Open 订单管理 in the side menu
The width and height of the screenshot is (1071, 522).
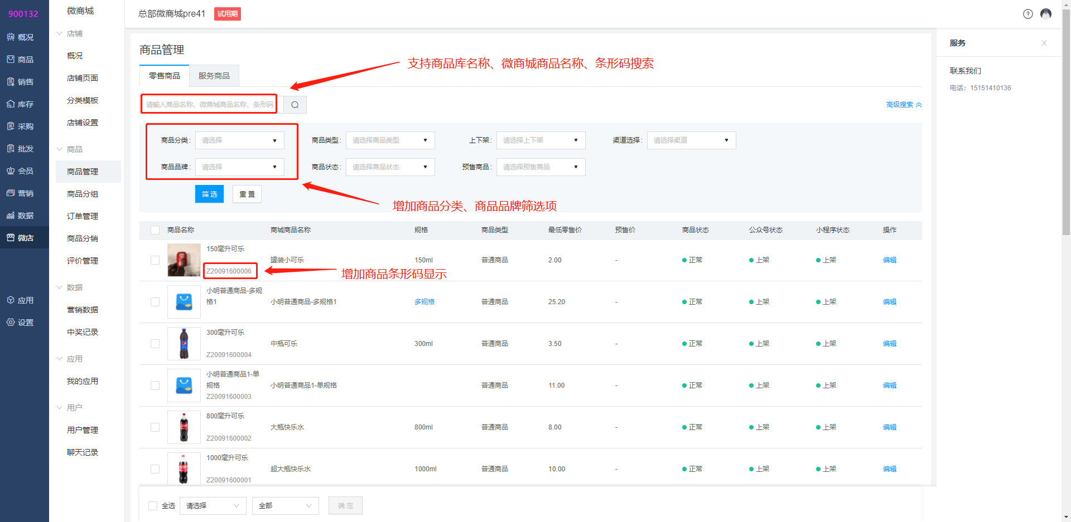pos(83,216)
